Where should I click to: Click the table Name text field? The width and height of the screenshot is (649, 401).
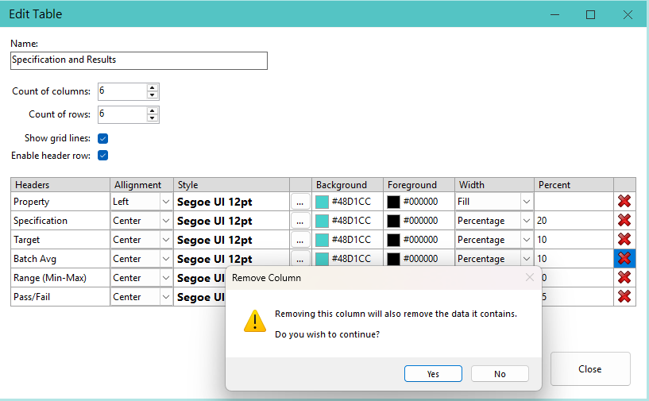click(x=139, y=60)
